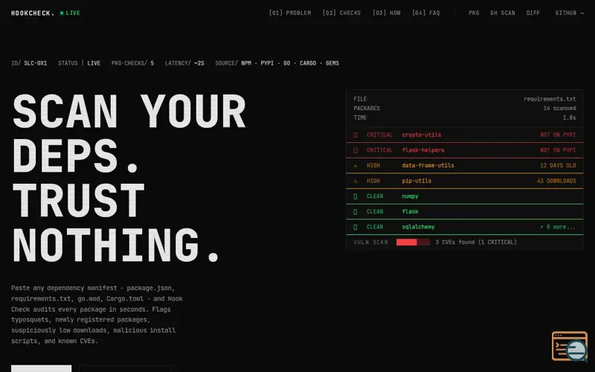The width and height of the screenshot is (595, 372).
Task: Click the NPM source label
Action: coord(246,63)
